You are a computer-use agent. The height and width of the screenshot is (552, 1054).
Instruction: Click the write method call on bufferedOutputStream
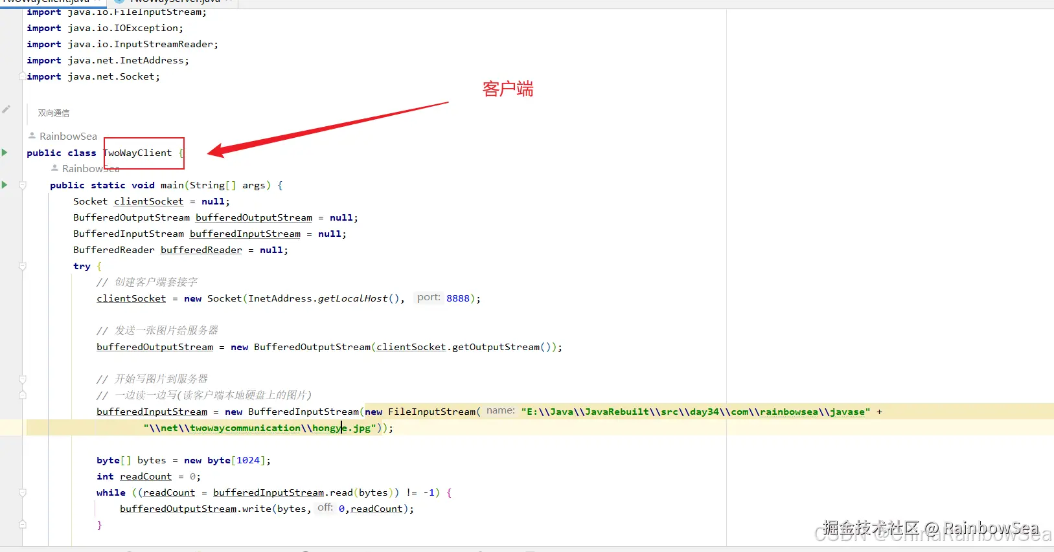(257, 509)
